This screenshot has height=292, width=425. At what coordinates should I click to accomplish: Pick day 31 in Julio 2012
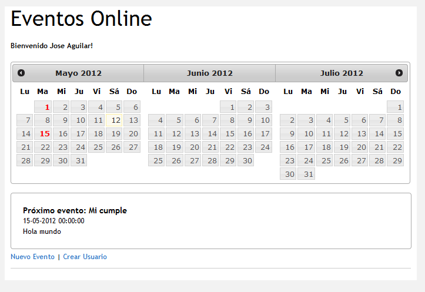point(306,174)
